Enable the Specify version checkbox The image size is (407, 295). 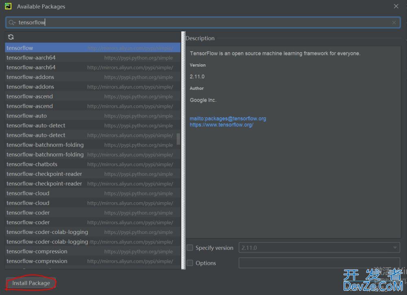190,248
